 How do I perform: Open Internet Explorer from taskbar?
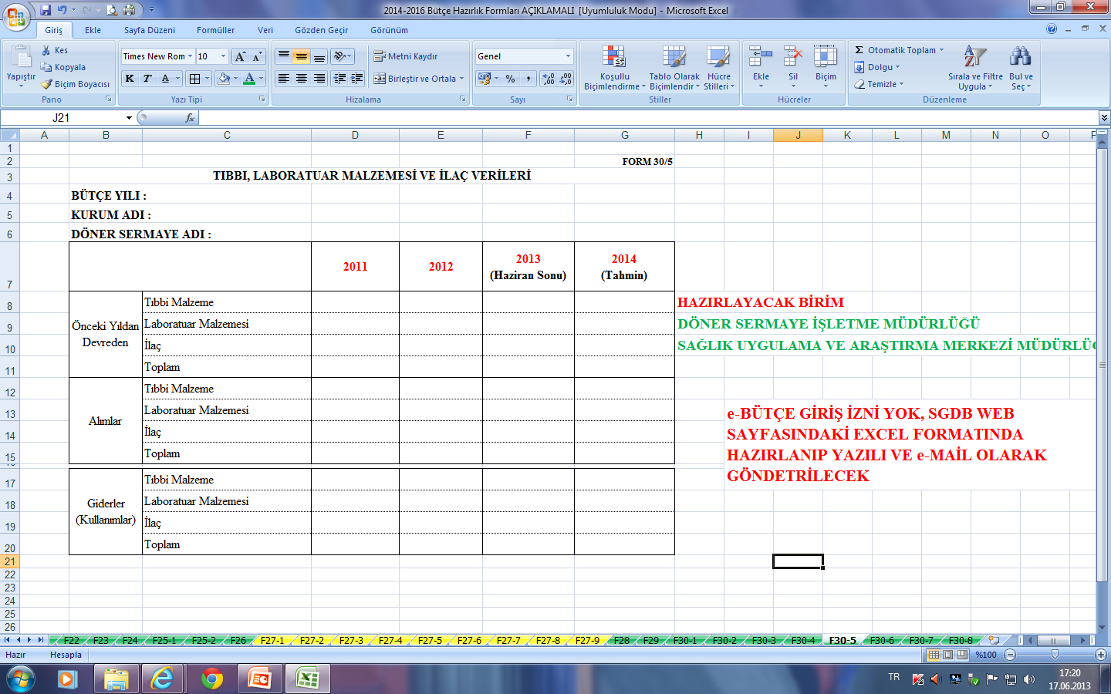[163, 679]
